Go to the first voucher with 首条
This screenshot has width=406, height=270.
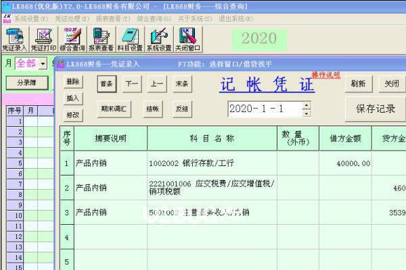click(x=107, y=84)
